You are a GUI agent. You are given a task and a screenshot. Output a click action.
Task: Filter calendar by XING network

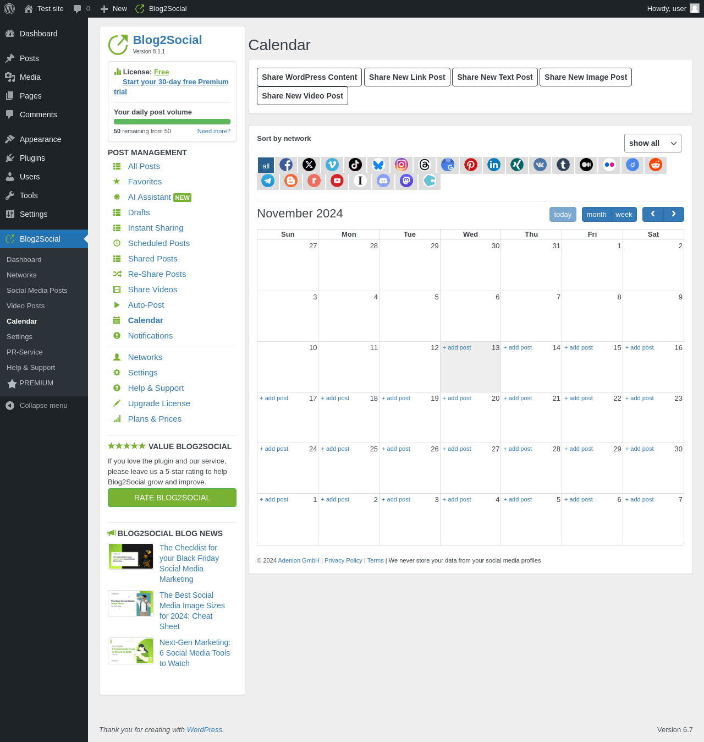pyautogui.click(x=517, y=165)
